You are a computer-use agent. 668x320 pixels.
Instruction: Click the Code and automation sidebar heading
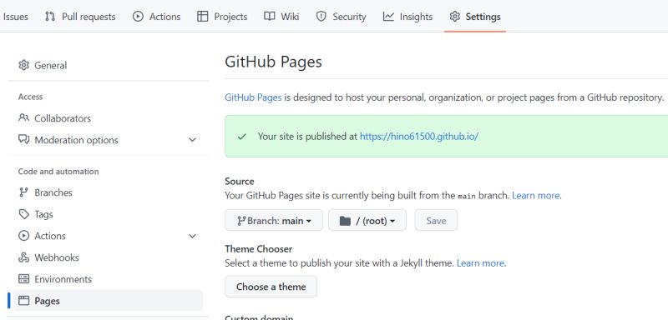[x=58, y=172]
